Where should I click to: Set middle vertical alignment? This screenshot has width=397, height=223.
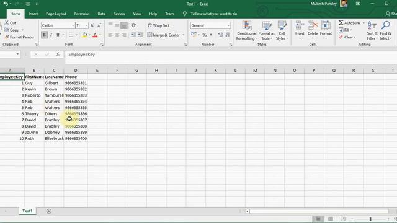point(117,25)
